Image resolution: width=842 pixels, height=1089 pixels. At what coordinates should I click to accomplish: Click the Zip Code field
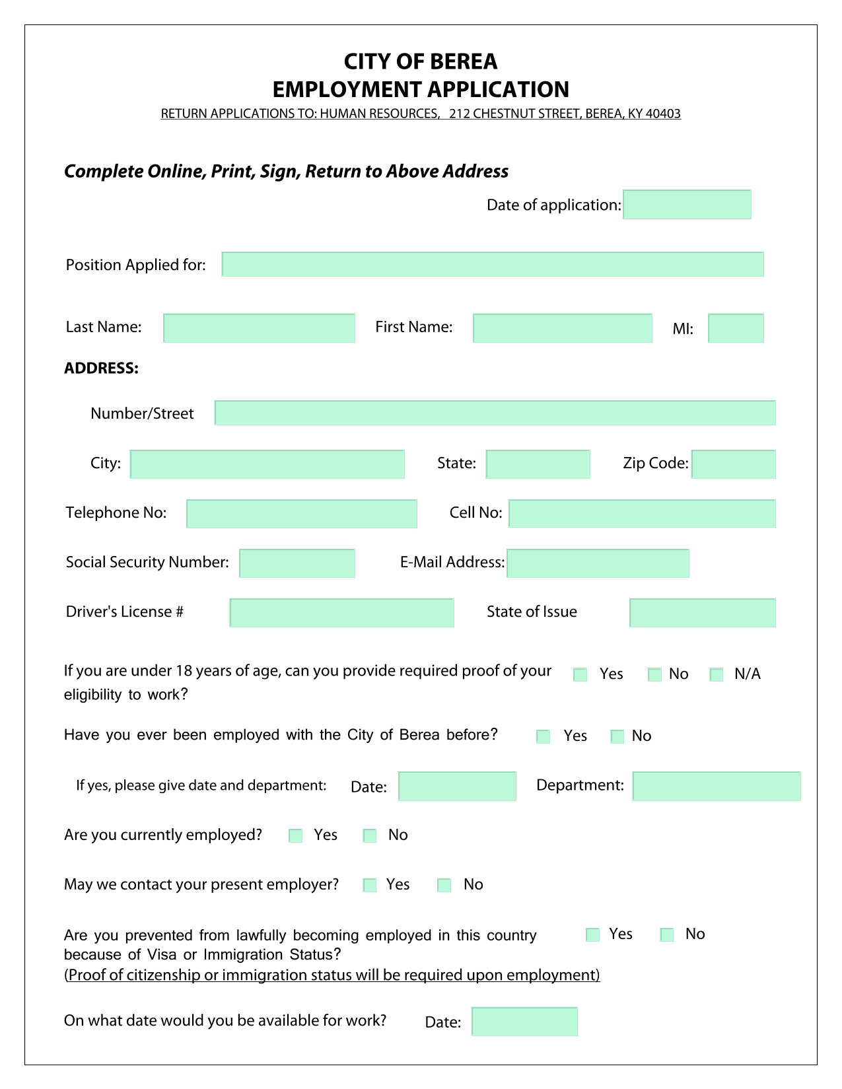(x=733, y=464)
